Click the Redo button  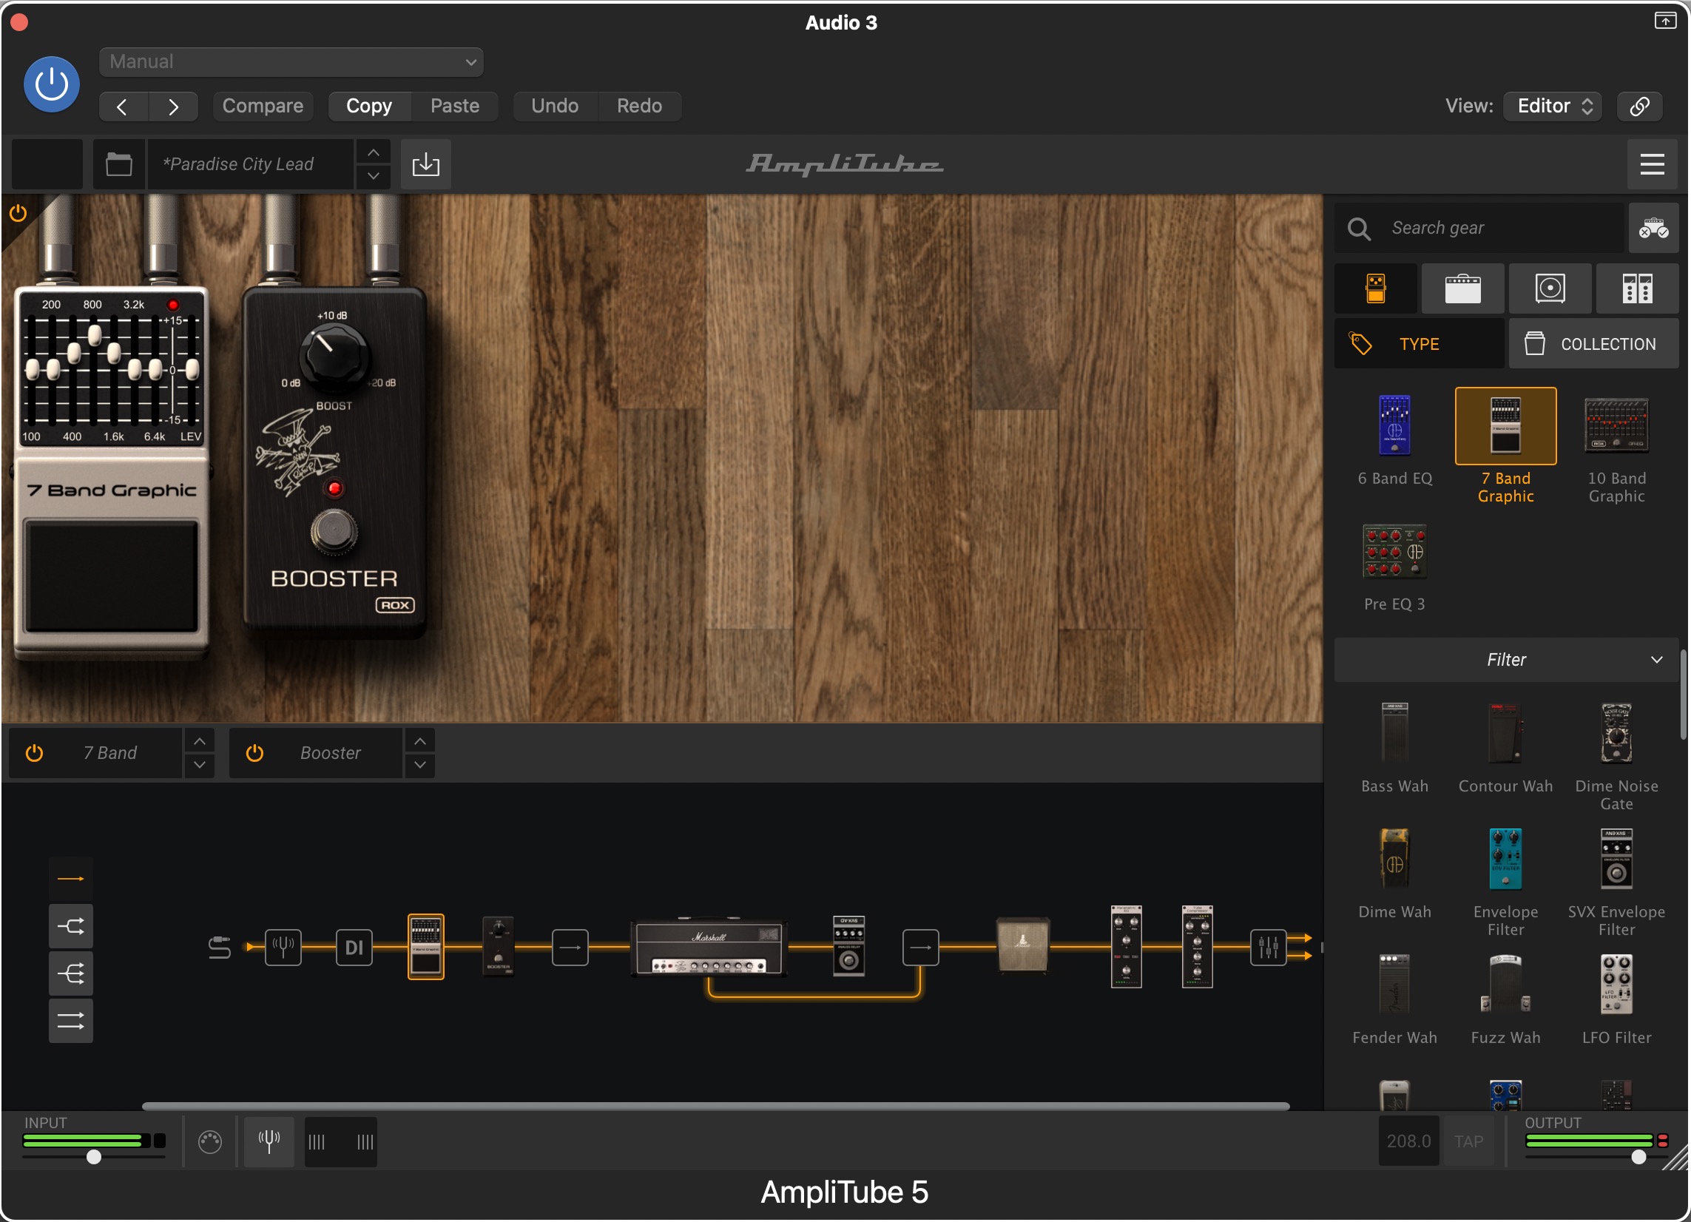point(639,106)
